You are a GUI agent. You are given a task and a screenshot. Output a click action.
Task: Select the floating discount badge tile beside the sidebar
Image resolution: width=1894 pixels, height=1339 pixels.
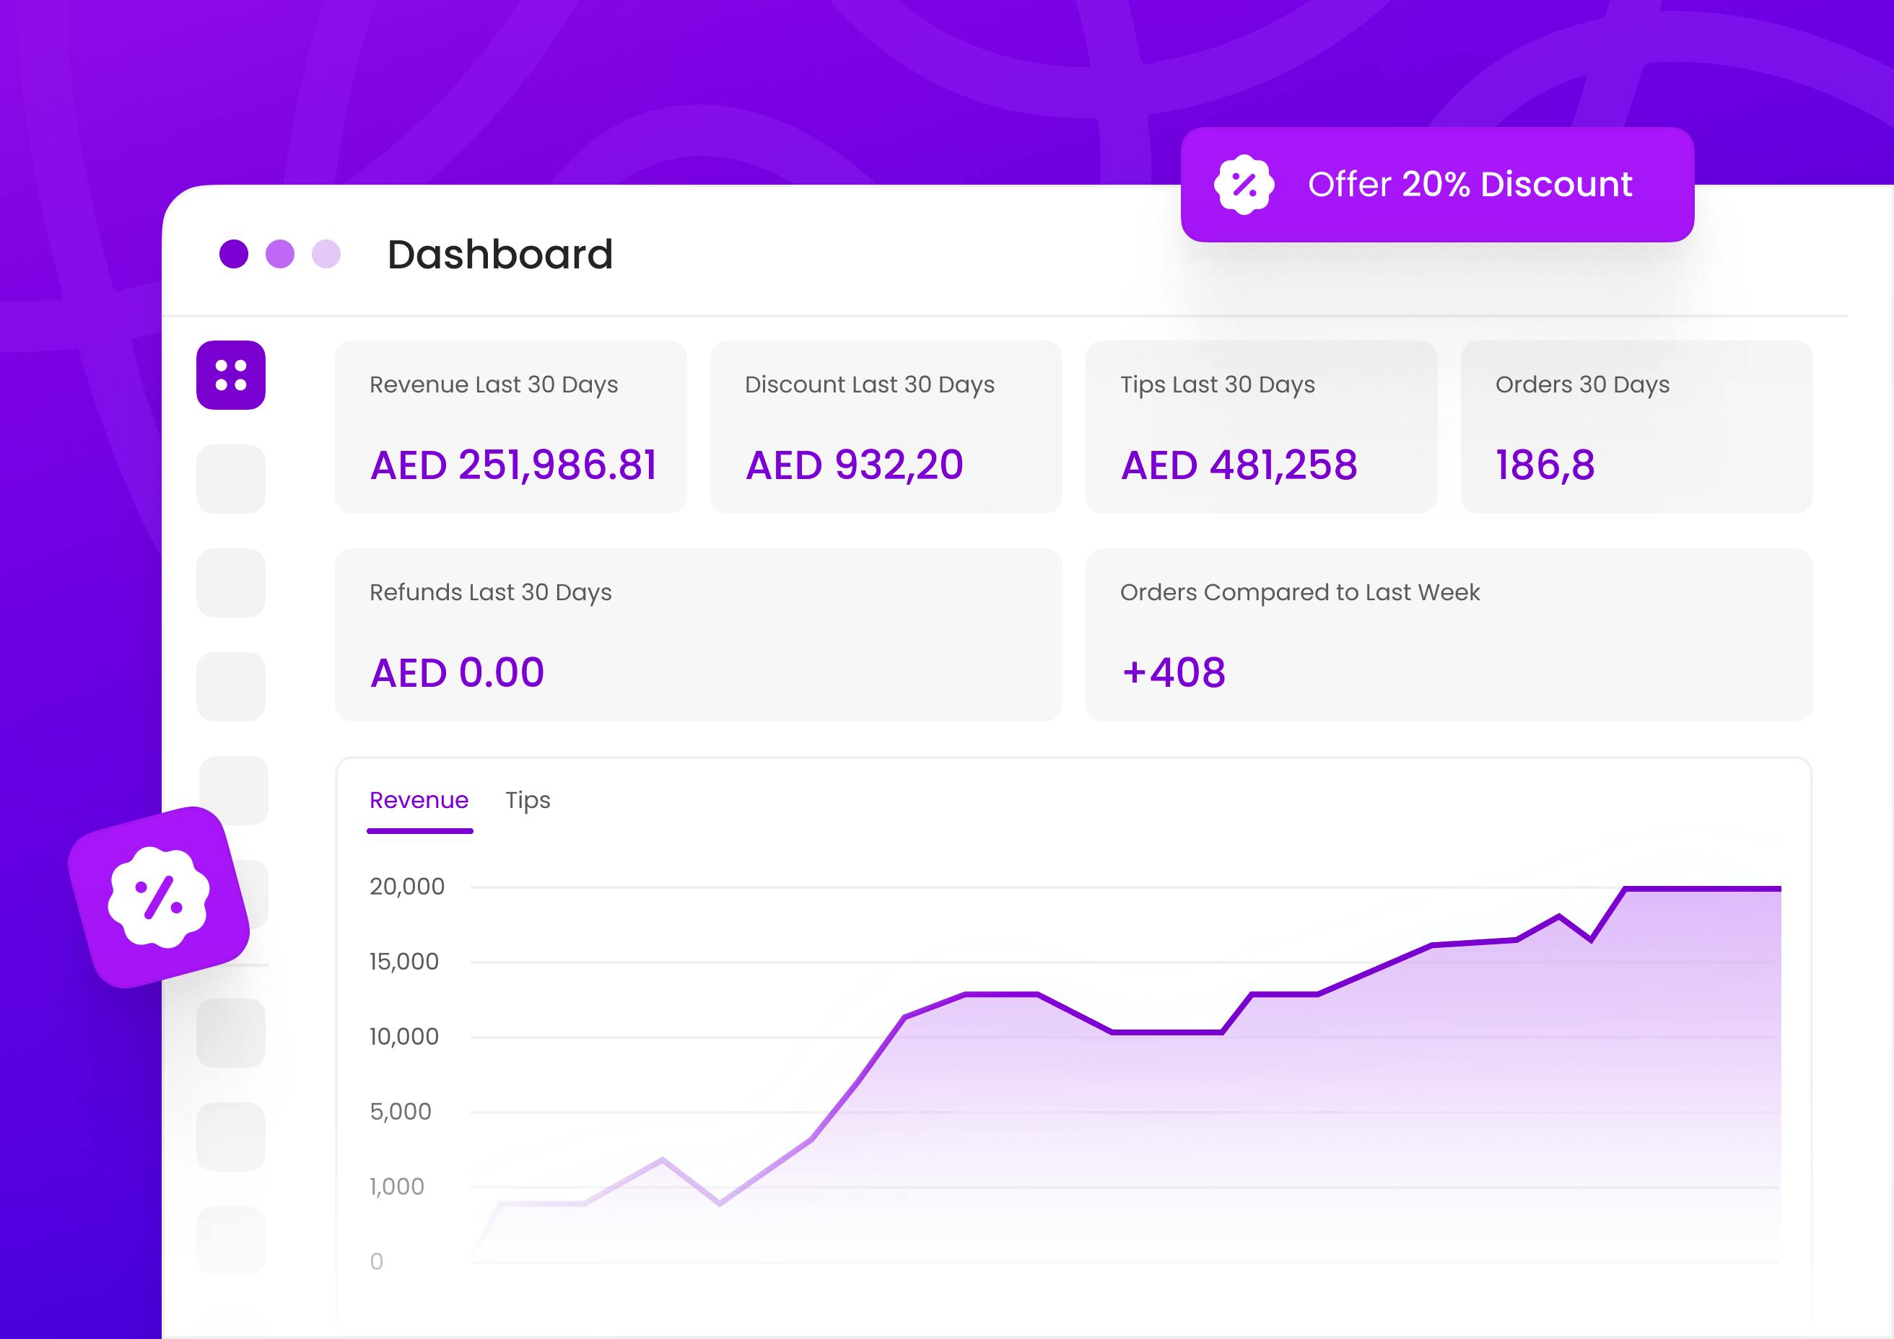(158, 897)
